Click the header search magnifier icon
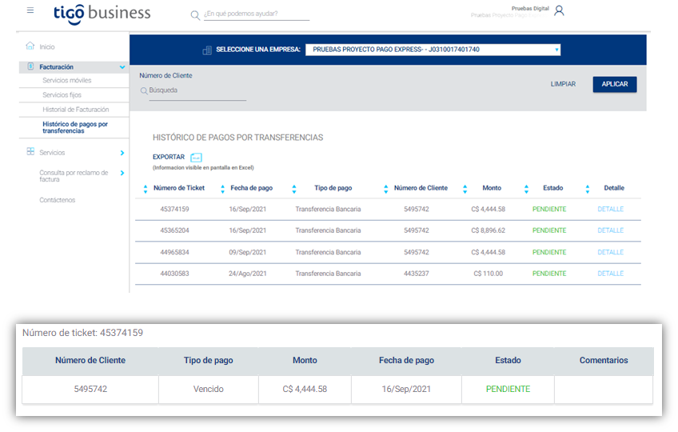The width and height of the screenshot is (678, 432). point(195,15)
